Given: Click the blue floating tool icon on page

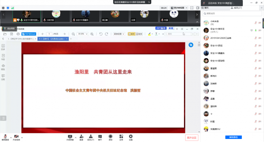Looking at the screenshot, I should [191, 45].
